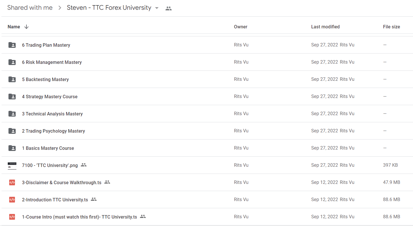Viewport: 413px width, 228px height.
Task: Select the file name 7100 - 'TTC University'.png
Action: pos(50,165)
